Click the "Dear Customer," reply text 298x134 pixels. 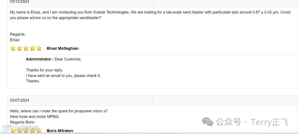(x=68, y=59)
